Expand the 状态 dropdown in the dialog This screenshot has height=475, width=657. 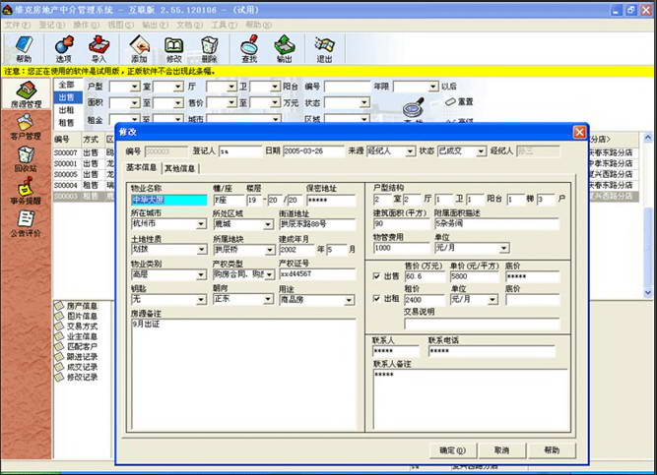481,151
